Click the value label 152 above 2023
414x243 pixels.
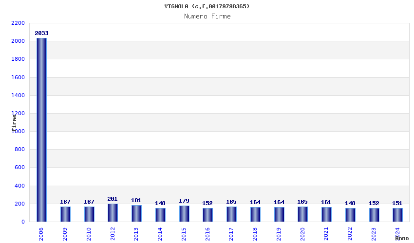coord(374,204)
